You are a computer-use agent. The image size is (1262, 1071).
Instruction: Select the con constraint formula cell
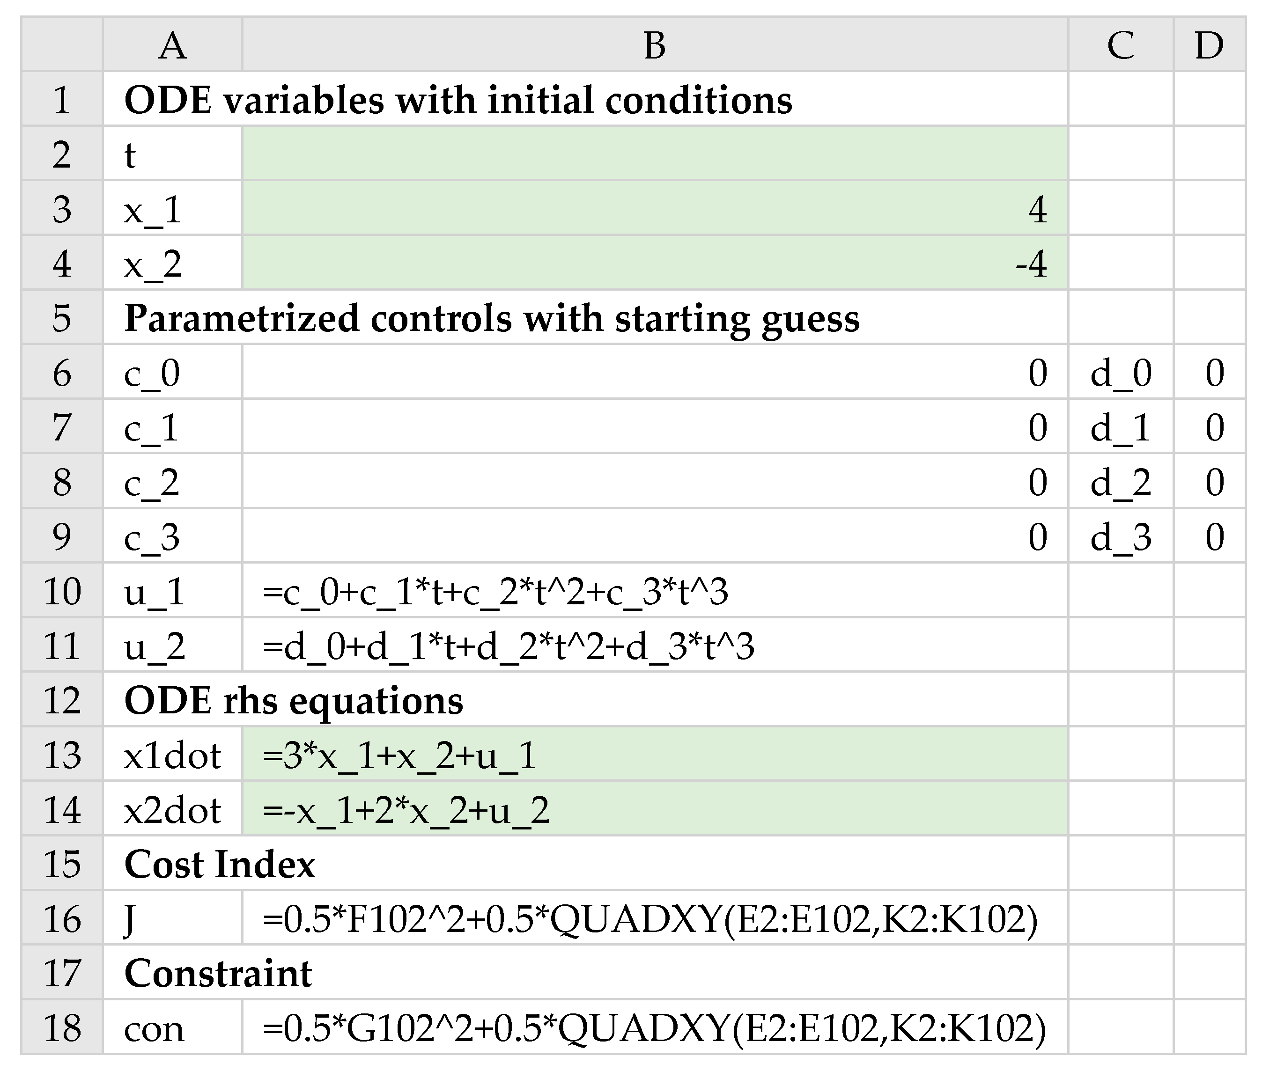click(x=654, y=1027)
